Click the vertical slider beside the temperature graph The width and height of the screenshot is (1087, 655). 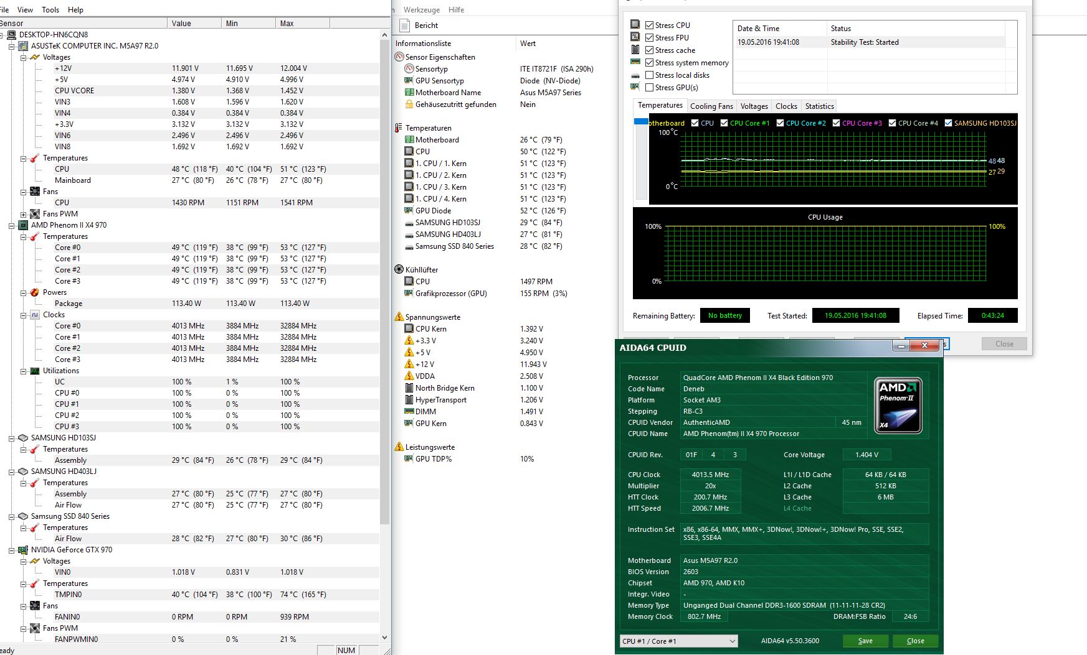coord(641,158)
